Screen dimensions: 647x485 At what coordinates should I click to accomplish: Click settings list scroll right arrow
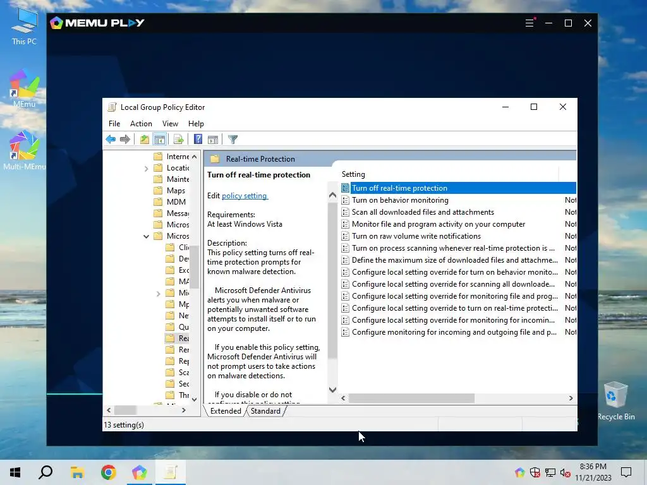tap(571, 398)
